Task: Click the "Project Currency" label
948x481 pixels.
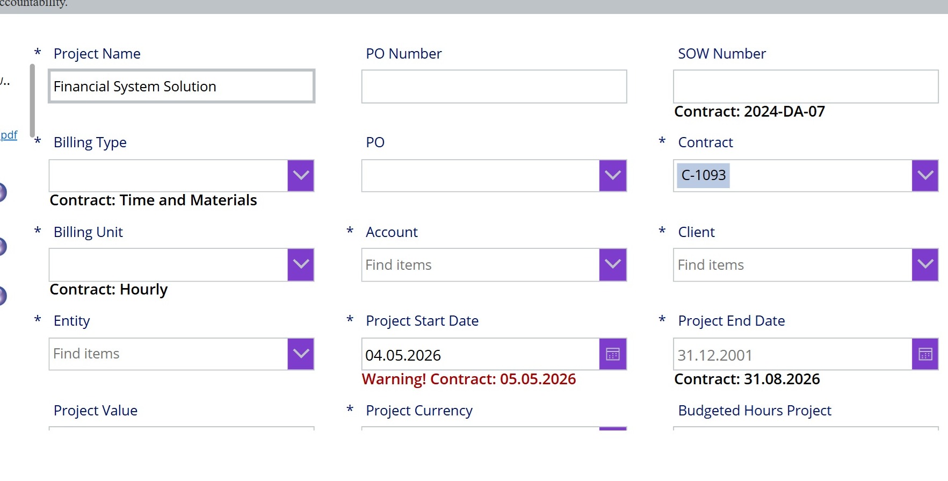Action: (x=419, y=411)
